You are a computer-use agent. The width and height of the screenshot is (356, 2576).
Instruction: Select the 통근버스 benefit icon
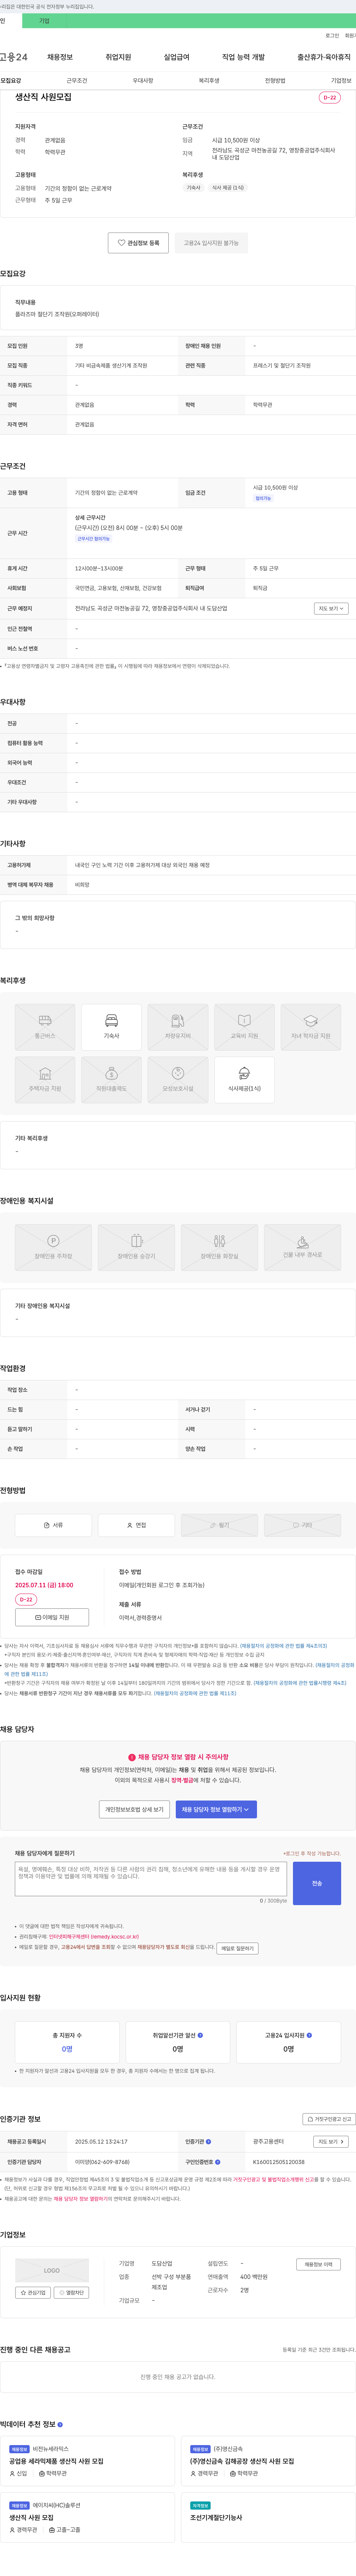tap(45, 1026)
